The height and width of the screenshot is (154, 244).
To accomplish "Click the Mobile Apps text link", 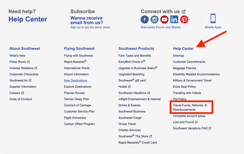I will click(x=213, y=27).
